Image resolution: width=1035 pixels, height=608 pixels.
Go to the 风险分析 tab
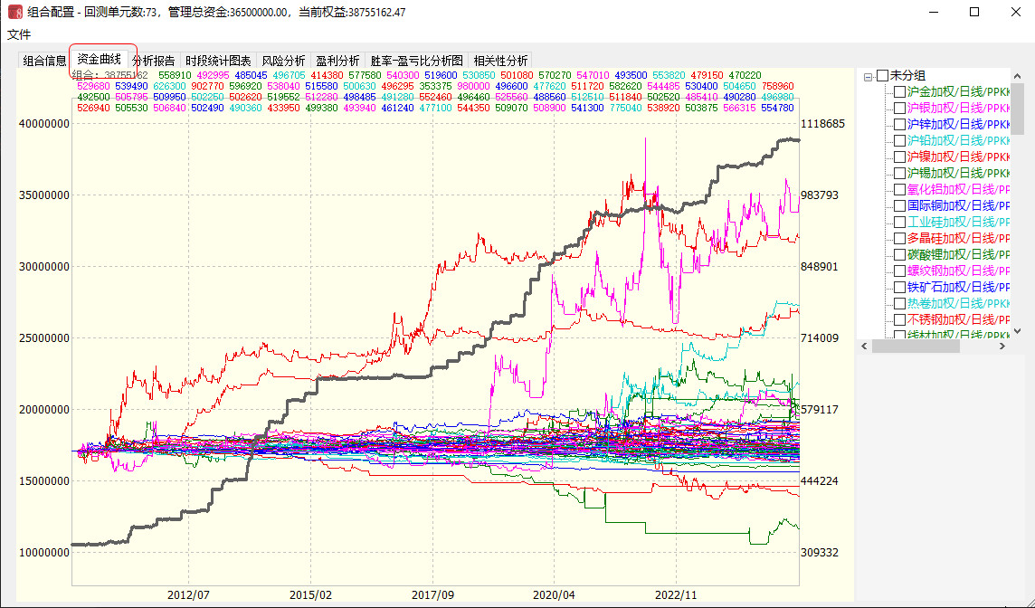click(283, 61)
